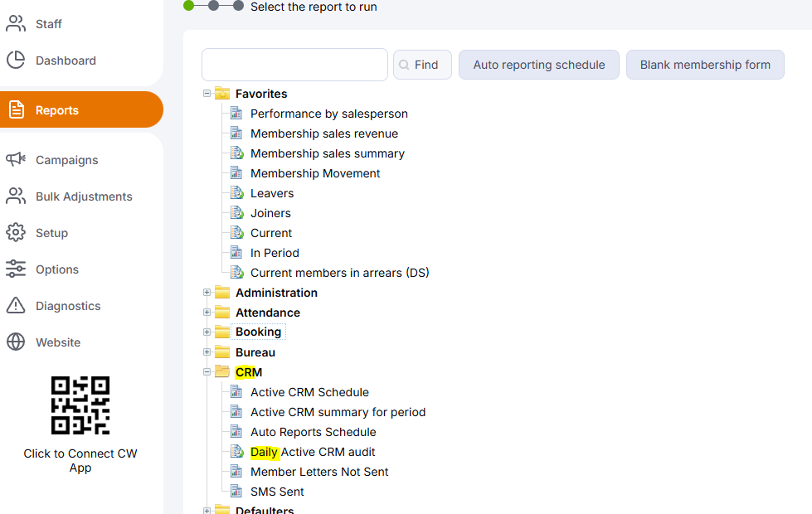Select Performance by salesperson report

328,114
